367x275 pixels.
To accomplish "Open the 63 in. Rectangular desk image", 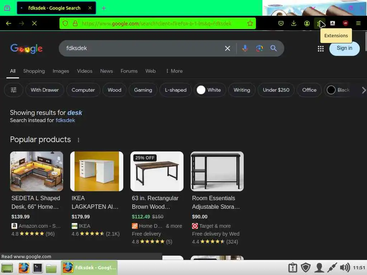I will 157,171.
